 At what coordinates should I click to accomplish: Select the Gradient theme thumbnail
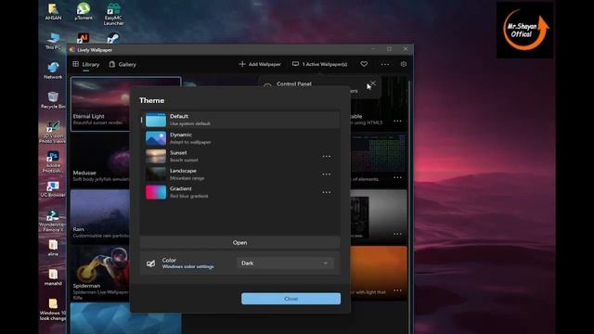coord(156,192)
